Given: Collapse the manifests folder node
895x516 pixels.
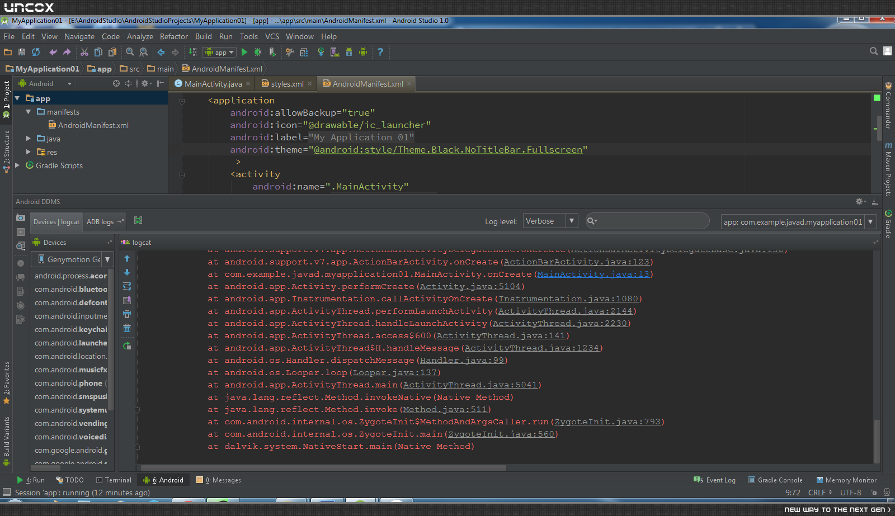Looking at the screenshot, I should click(28, 112).
